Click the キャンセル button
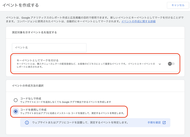Screen dimensions: 190x137 178,5
